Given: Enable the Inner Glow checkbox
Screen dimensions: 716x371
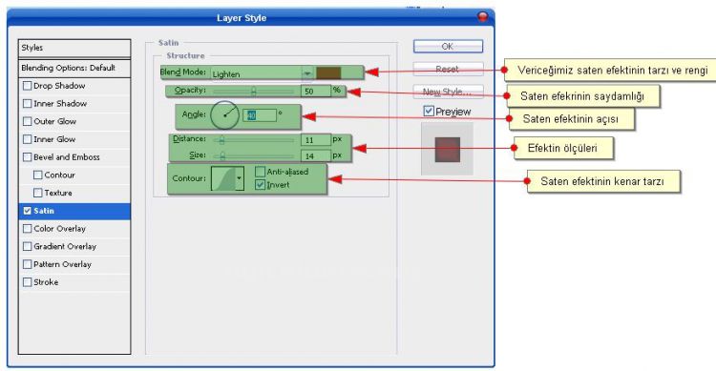Looking at the screenshot, I should pos(28,139).
